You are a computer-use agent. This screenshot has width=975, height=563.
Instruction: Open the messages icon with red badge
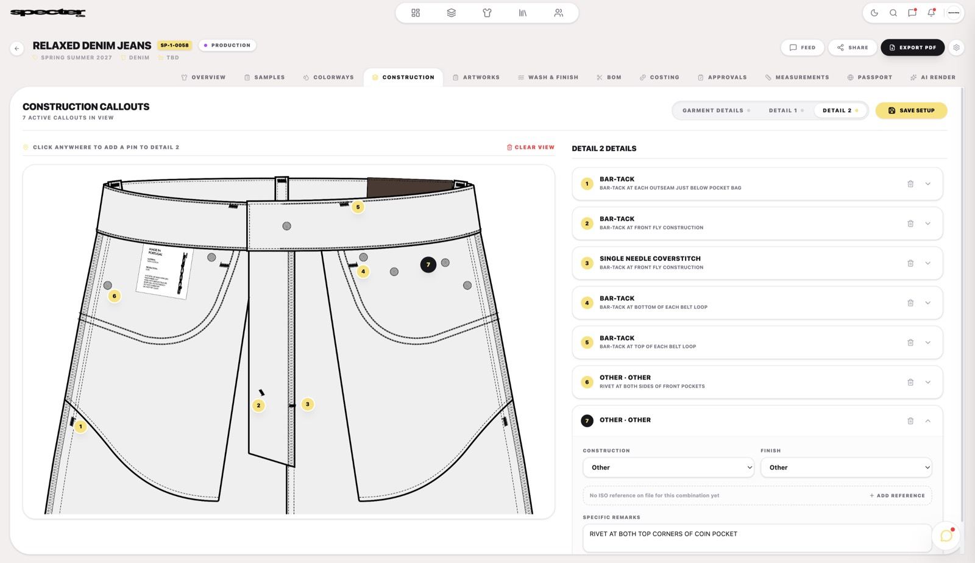point(912,13)
